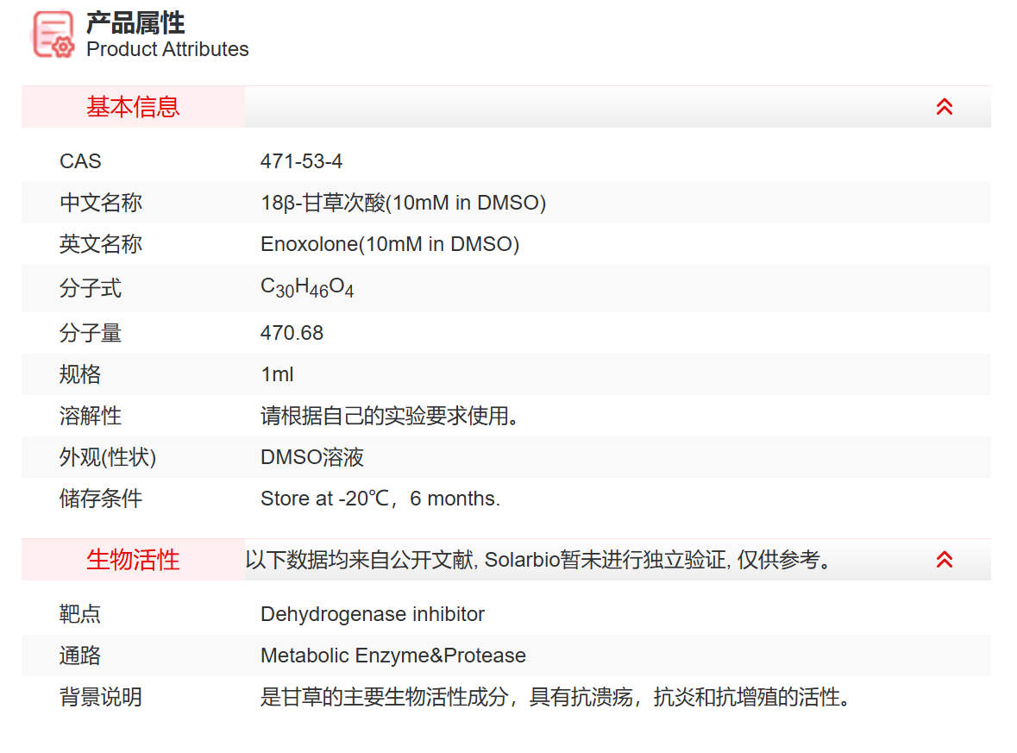This screenshot has height=753, width=1017.
Task: Click the Store at -20℃ storage condition
Action: pos(380,499)
